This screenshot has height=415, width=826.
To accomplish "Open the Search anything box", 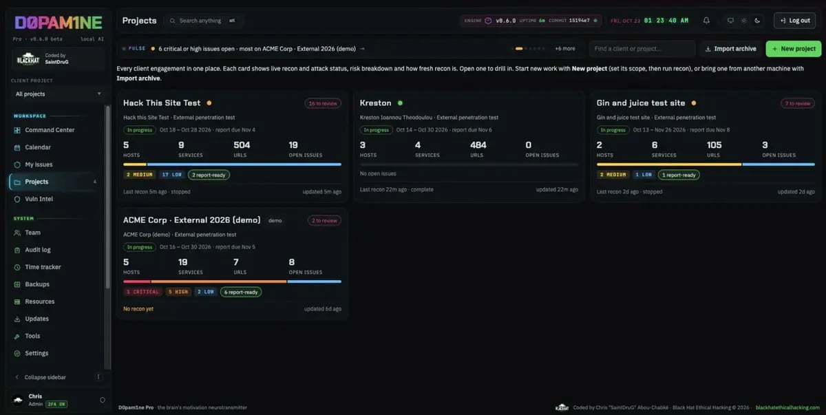I will click(x=204, y=21).
